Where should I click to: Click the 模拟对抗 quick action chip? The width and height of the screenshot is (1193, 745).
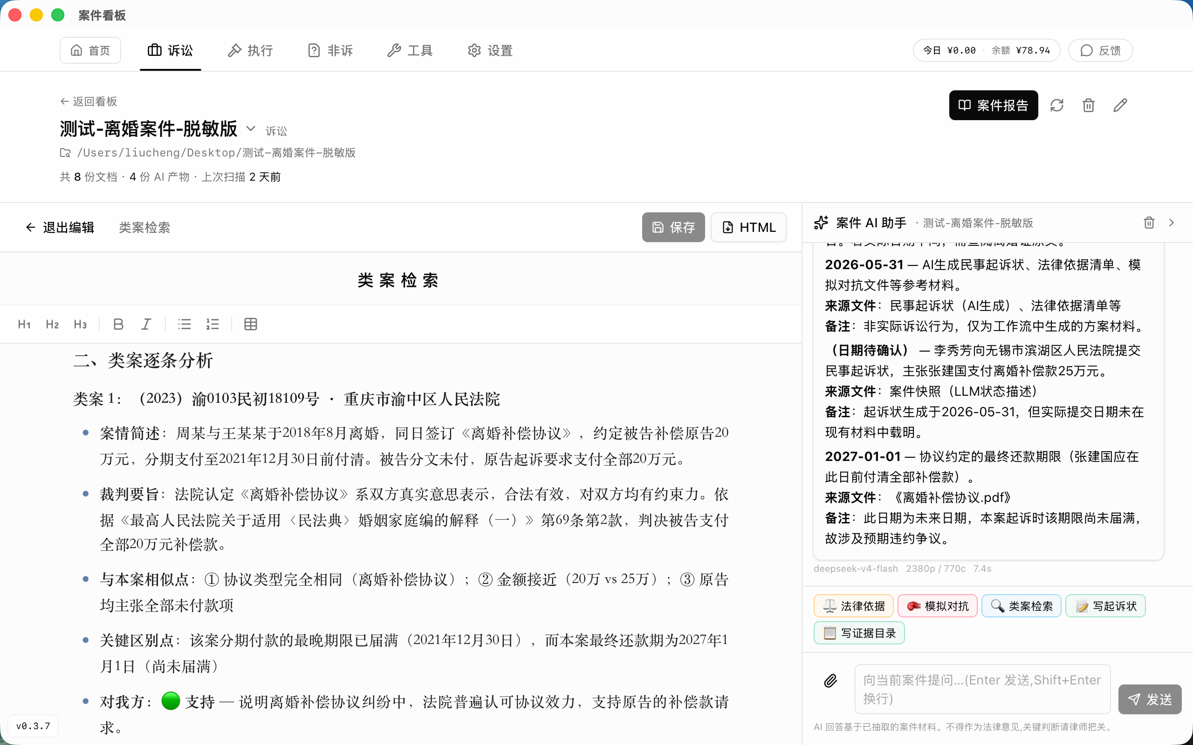point(937,606)
